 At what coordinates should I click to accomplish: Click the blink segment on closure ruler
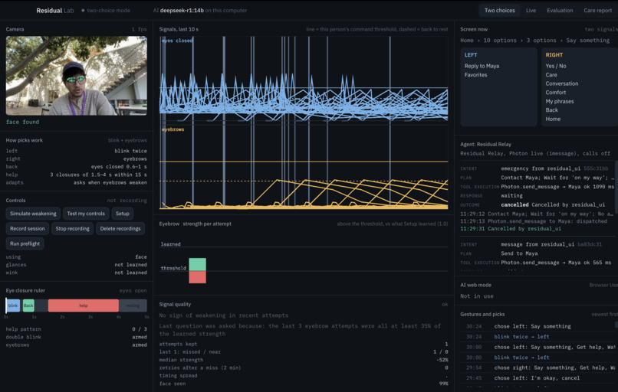click(x=13, y=305)
